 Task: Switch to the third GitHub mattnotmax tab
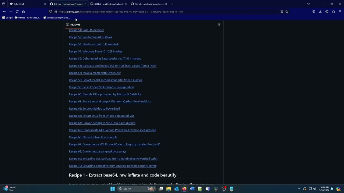point(109,4)
